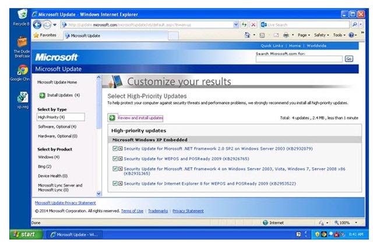Select Software, Optional (4) category
This screenshot has width=373, height=243.
click(57, 127)
